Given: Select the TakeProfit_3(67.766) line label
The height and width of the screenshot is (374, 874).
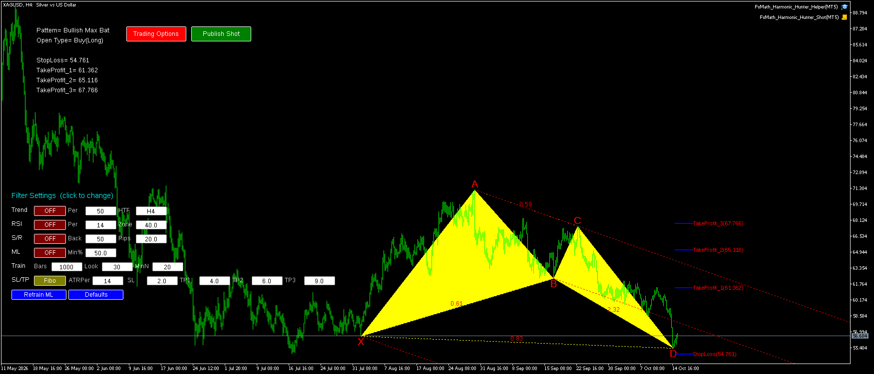Looking at the screenshot, I should (718, 223).
